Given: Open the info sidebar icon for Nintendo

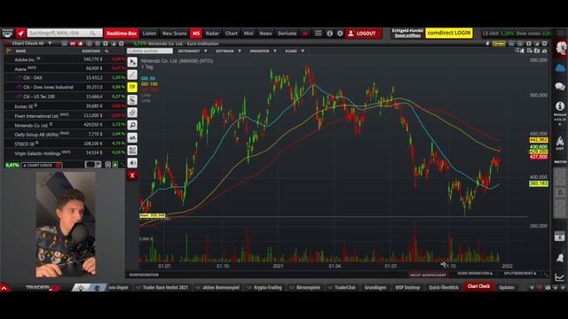Looking at the screenshot, I should pyautogui.click(x=560, y=106).
